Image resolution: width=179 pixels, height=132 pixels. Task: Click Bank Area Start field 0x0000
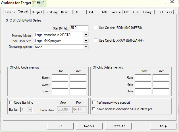click(64, 110)
